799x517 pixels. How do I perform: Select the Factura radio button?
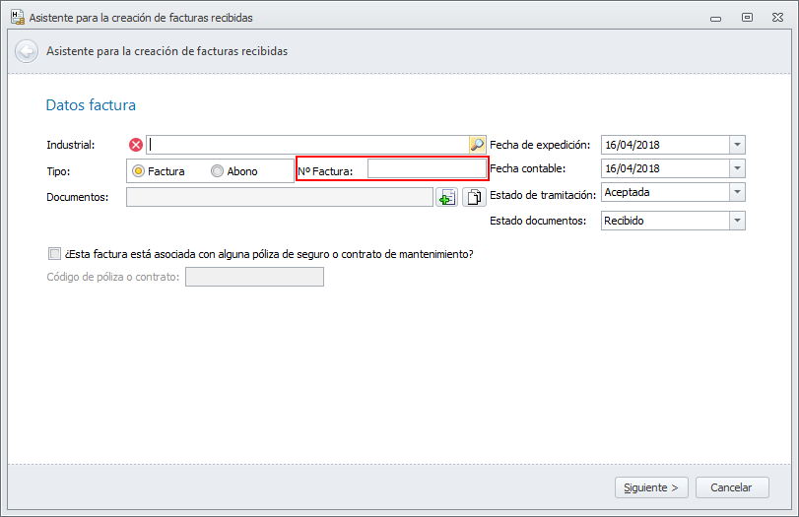[x=138, y=171]
